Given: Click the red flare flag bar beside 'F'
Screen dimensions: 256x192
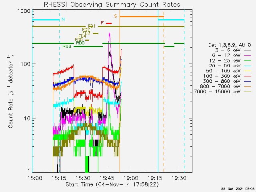Looking at the screenshot, I should (x=109, y=23).
